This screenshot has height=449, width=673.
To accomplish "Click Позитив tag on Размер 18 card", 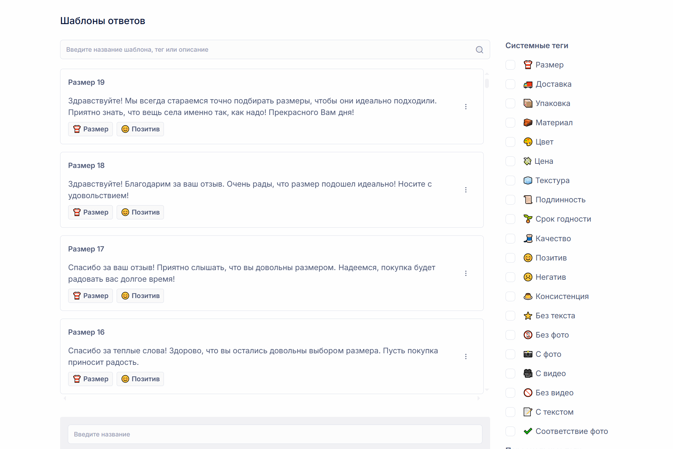I will point(140,212).
